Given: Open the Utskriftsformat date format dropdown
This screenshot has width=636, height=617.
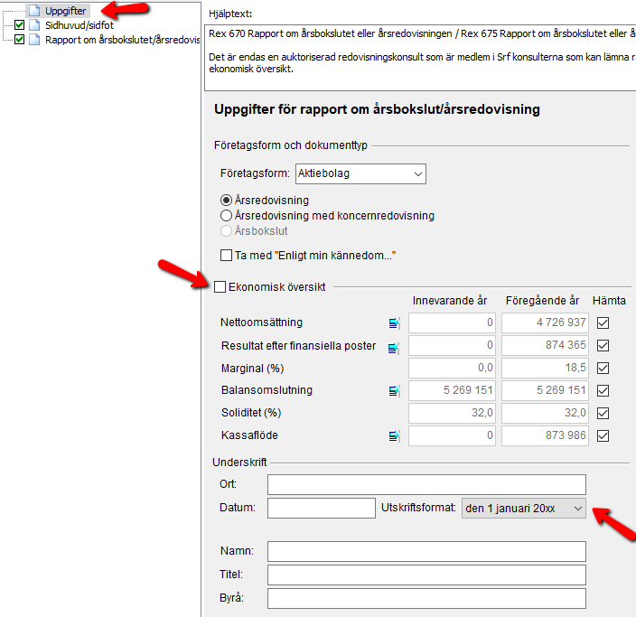Looking at the screenshot, I should tap(524, 509).
